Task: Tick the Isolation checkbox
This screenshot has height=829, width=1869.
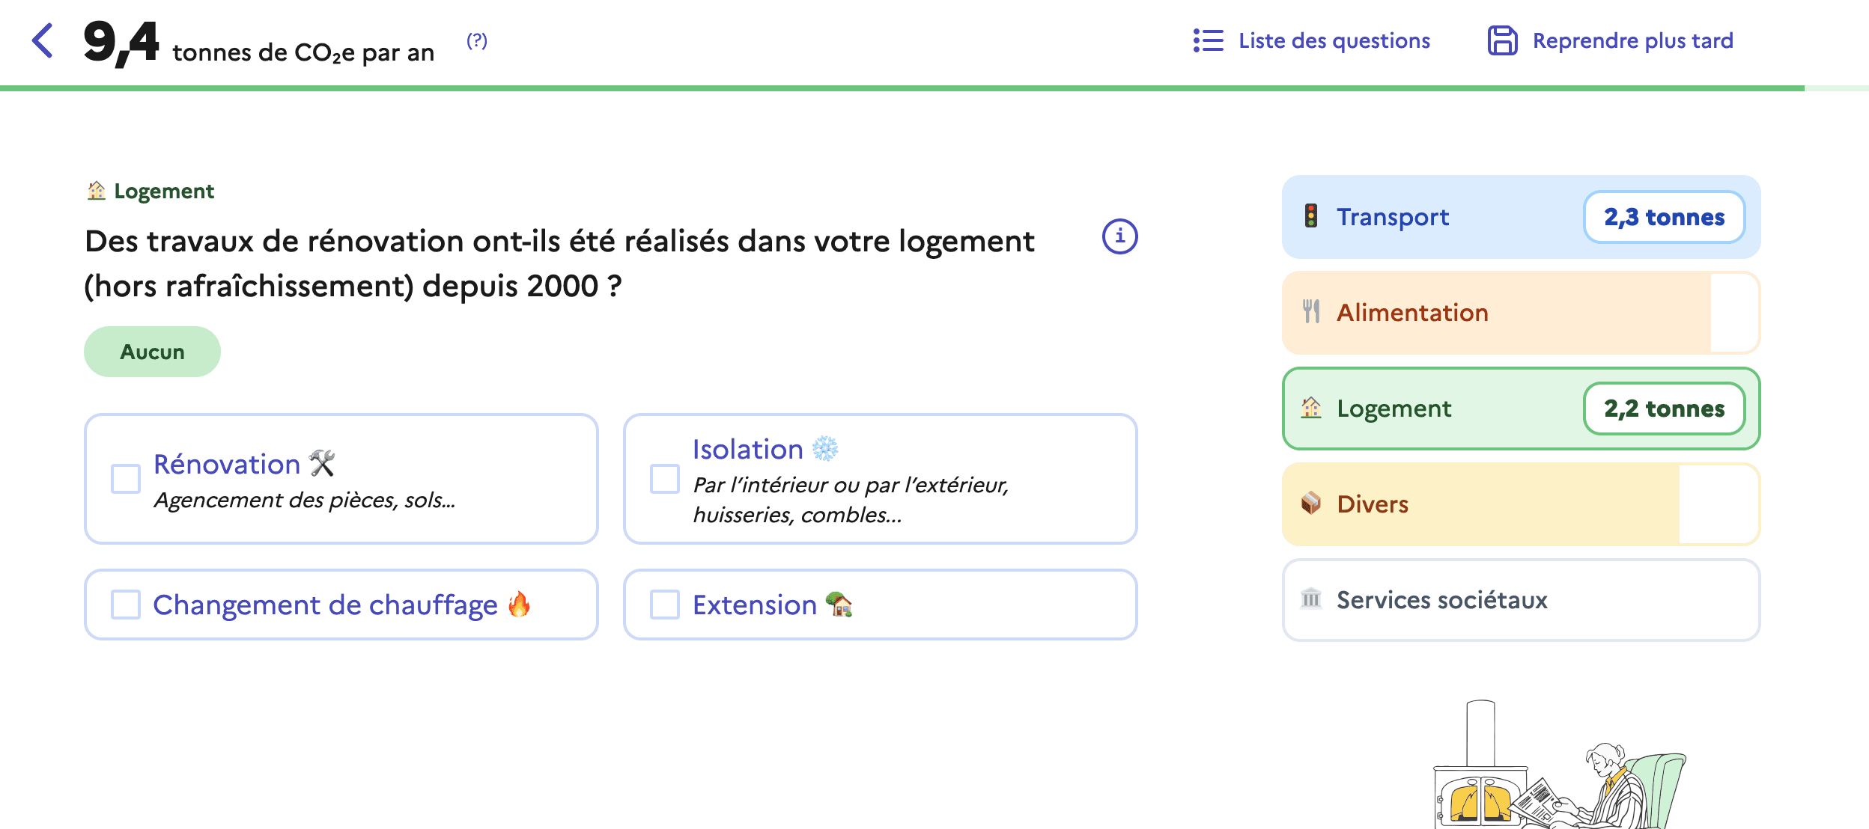Action: 665,479
